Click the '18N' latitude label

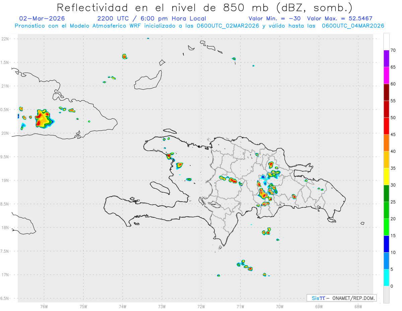click(6, 227)
